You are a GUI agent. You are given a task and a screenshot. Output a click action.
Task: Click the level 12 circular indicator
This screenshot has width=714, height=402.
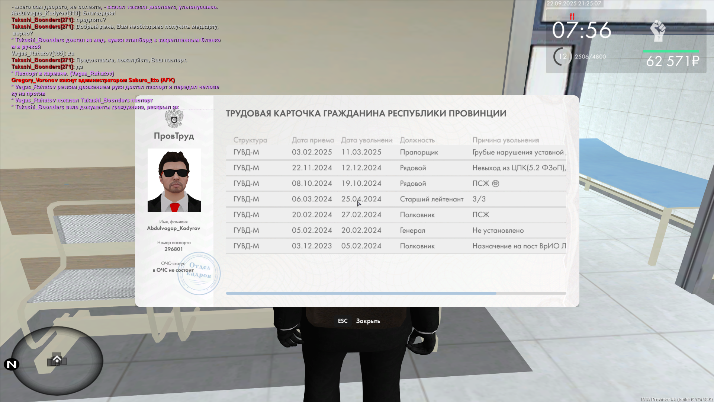[x=562, y=57]
